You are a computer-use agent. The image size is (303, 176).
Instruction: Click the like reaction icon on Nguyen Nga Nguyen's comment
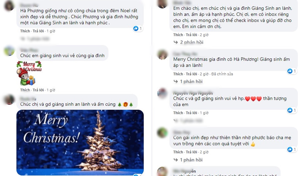pos(290,110)
